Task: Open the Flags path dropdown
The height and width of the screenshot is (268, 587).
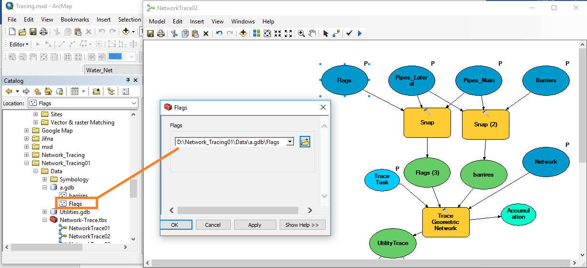Action: pyautogui.click(x=289, y=142)
